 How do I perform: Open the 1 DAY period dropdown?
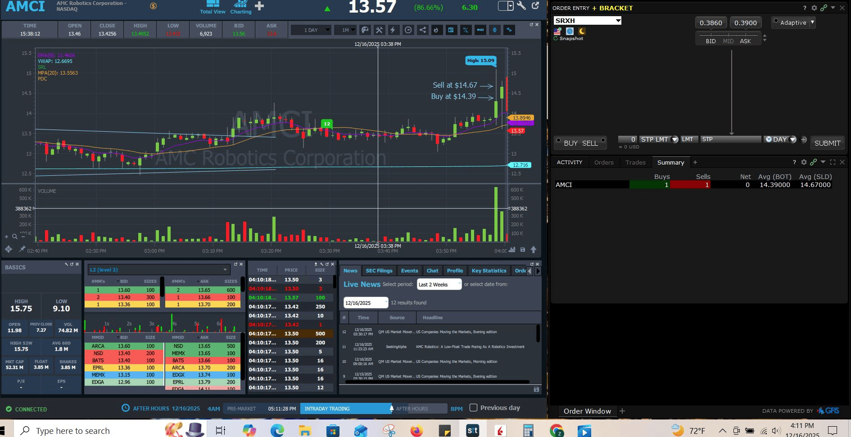(x=311, y=30)
